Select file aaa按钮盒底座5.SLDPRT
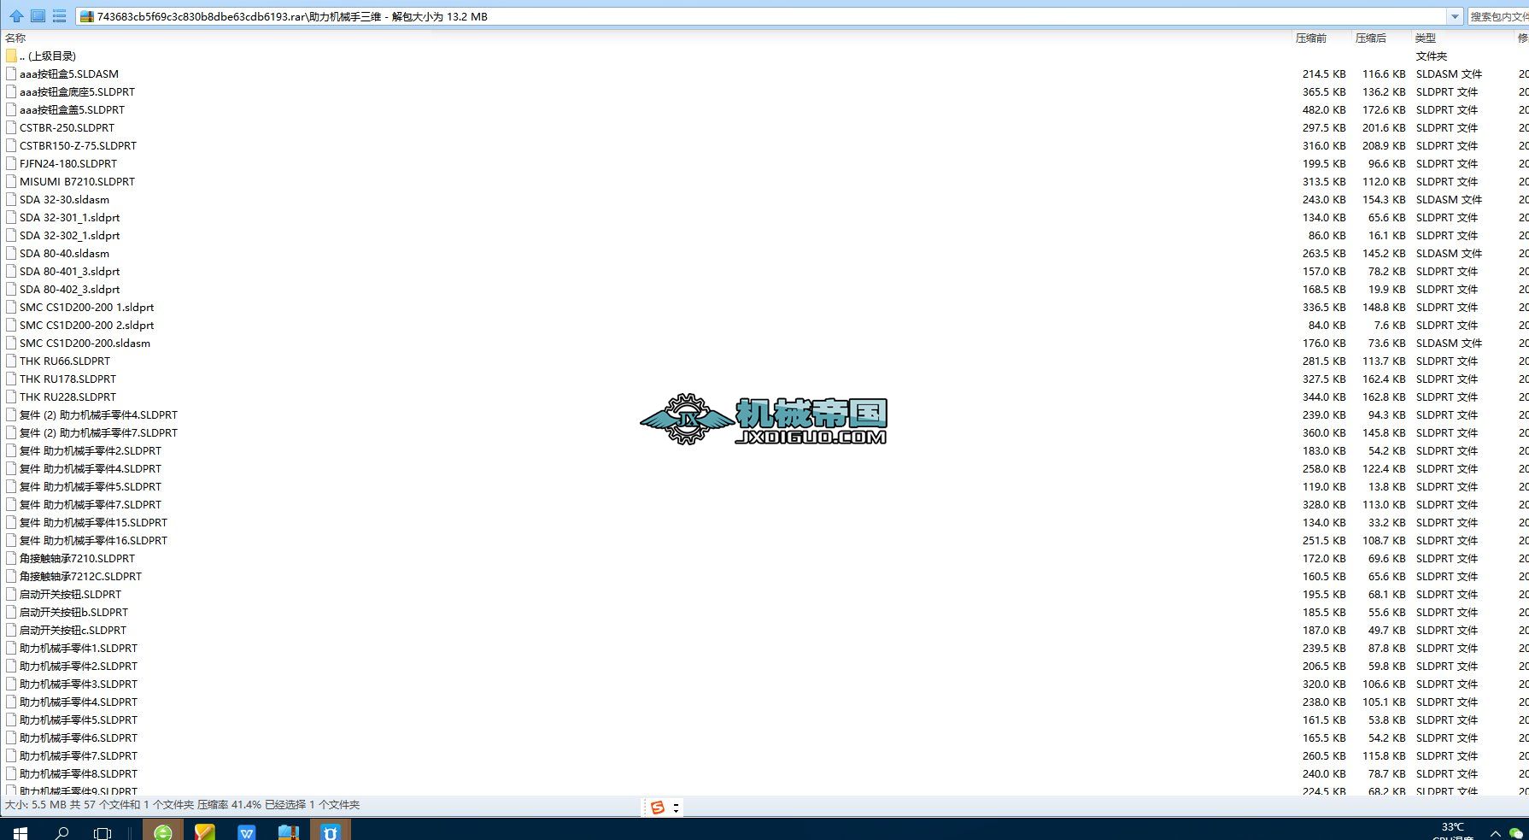 click(77, 91)
